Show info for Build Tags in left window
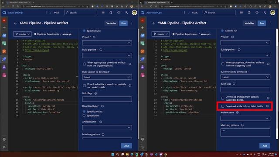Screen dimensions: 279x157 (x=95, y=93)
